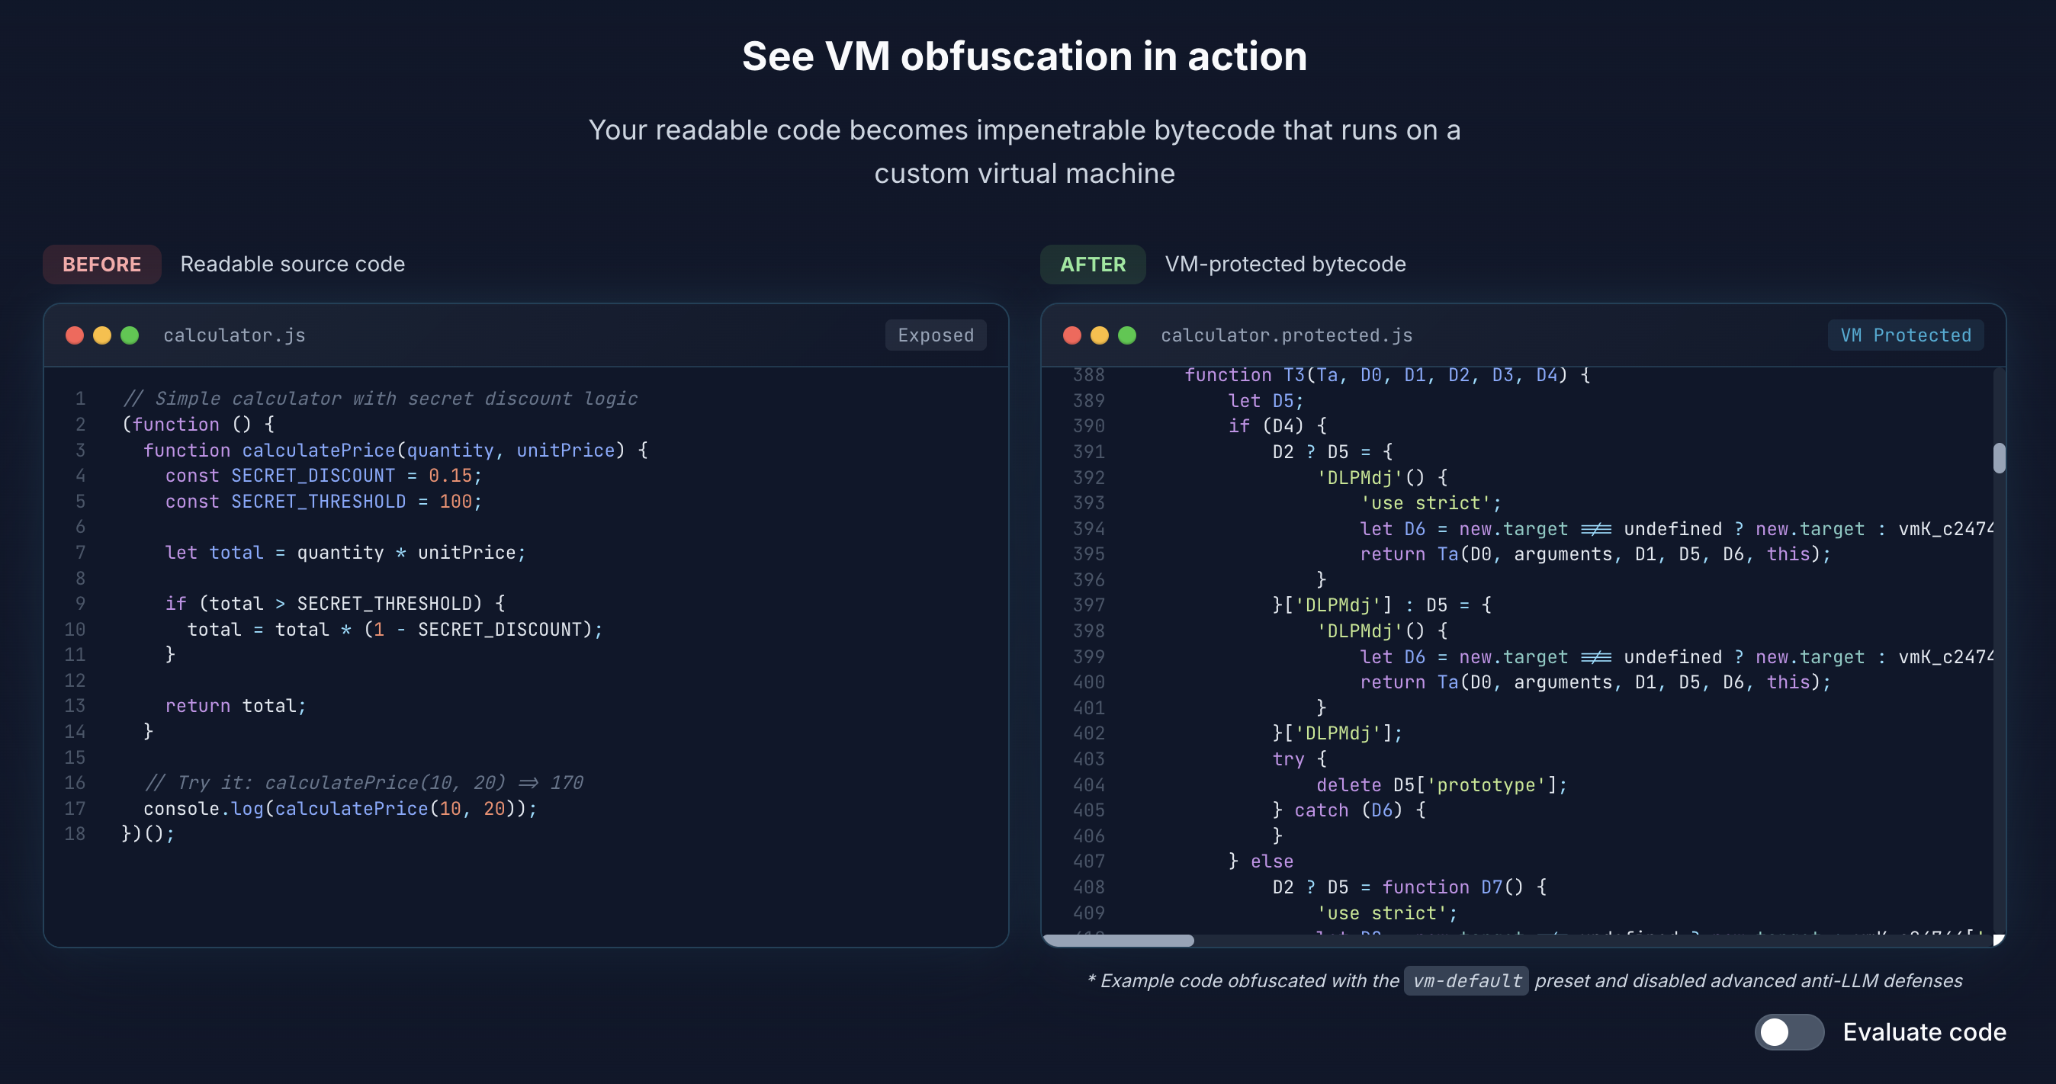2056x1084 pixels.
Task: Click the green dot in calculator.protected.js window
Action: tap(1127, 335)
